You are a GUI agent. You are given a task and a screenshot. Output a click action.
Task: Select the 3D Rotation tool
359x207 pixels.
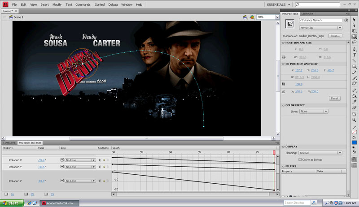pos(355,37)
